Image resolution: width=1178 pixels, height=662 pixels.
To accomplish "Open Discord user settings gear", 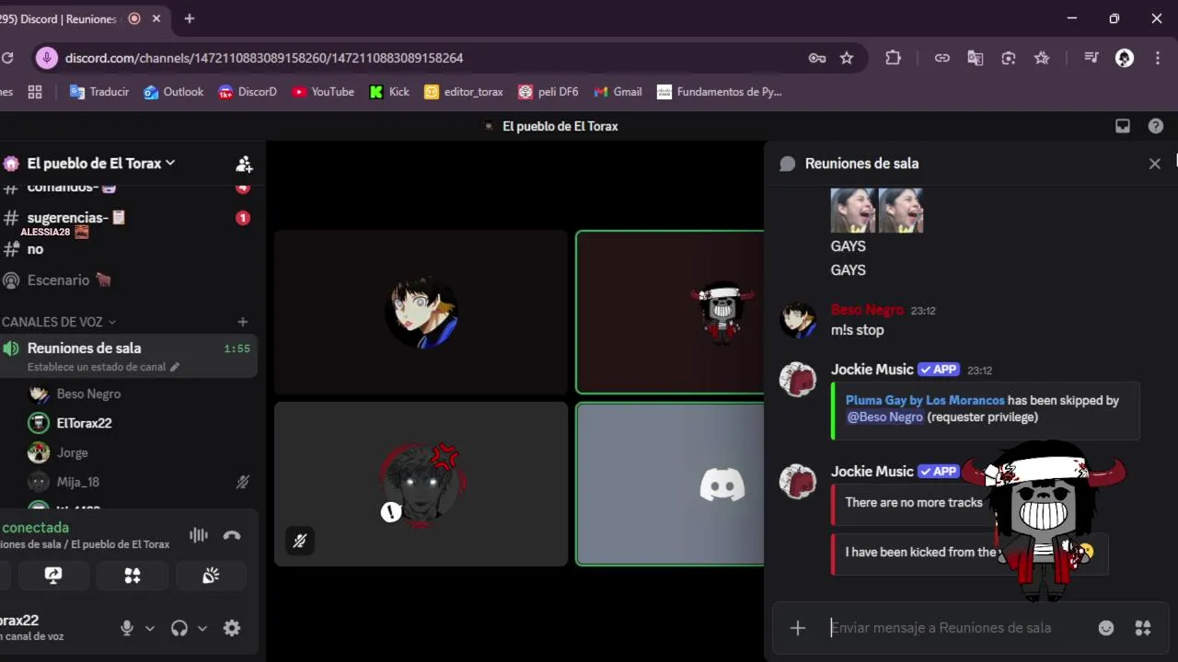I will [x=232, y=628].
